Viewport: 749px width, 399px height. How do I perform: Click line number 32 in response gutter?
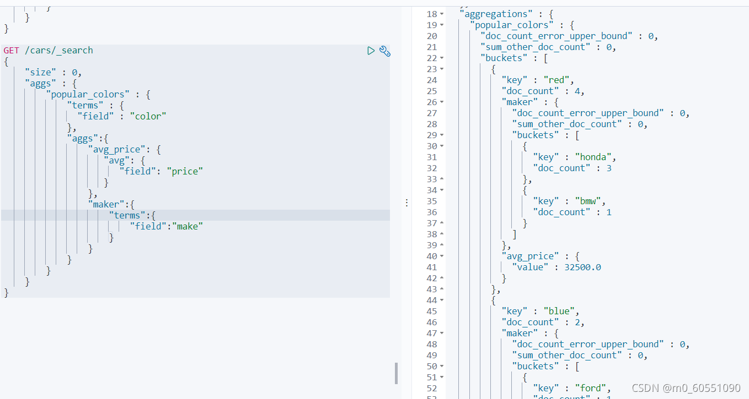click(x=431, y=168)
